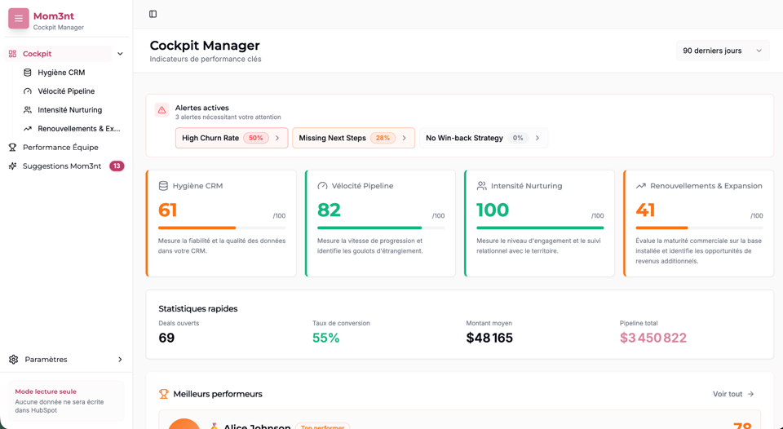783x429 pixels.
Task: Click the Intensité Nurturing people icon in sidebar
Action: pos(28,110)
